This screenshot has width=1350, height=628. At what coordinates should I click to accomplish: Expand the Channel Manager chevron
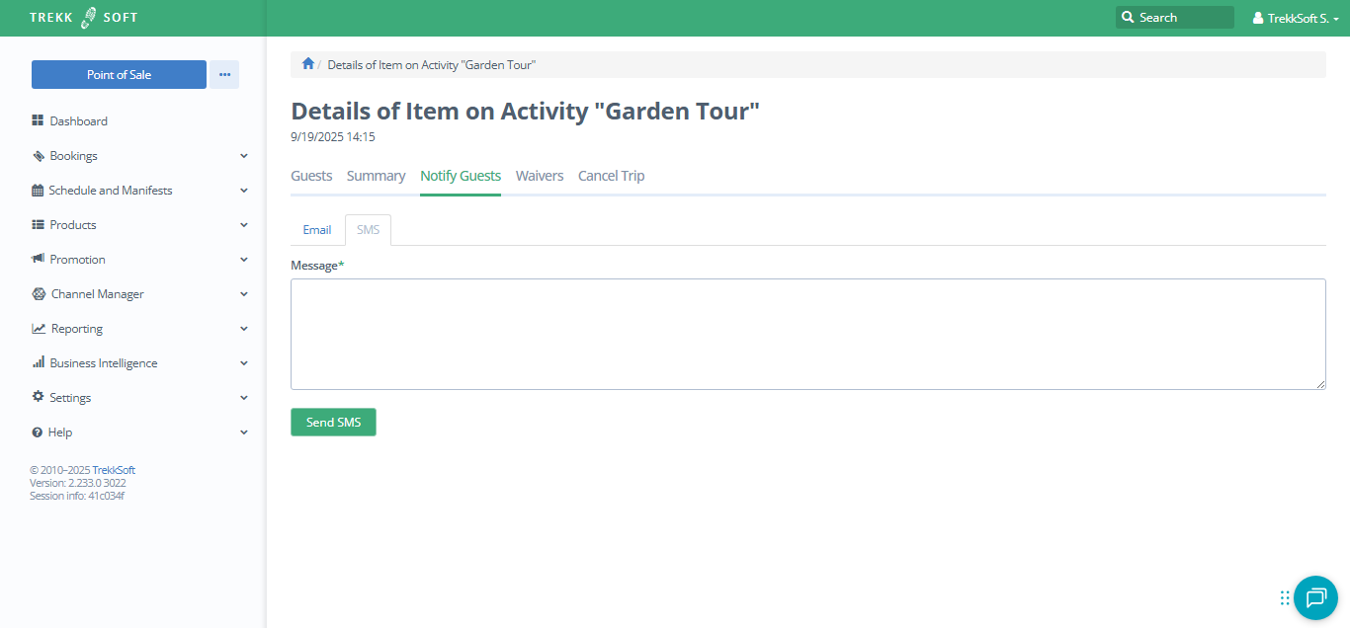coord(244,294)
